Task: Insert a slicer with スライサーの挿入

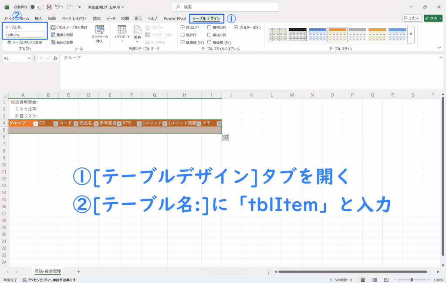Action: click(x=100, y=33)
